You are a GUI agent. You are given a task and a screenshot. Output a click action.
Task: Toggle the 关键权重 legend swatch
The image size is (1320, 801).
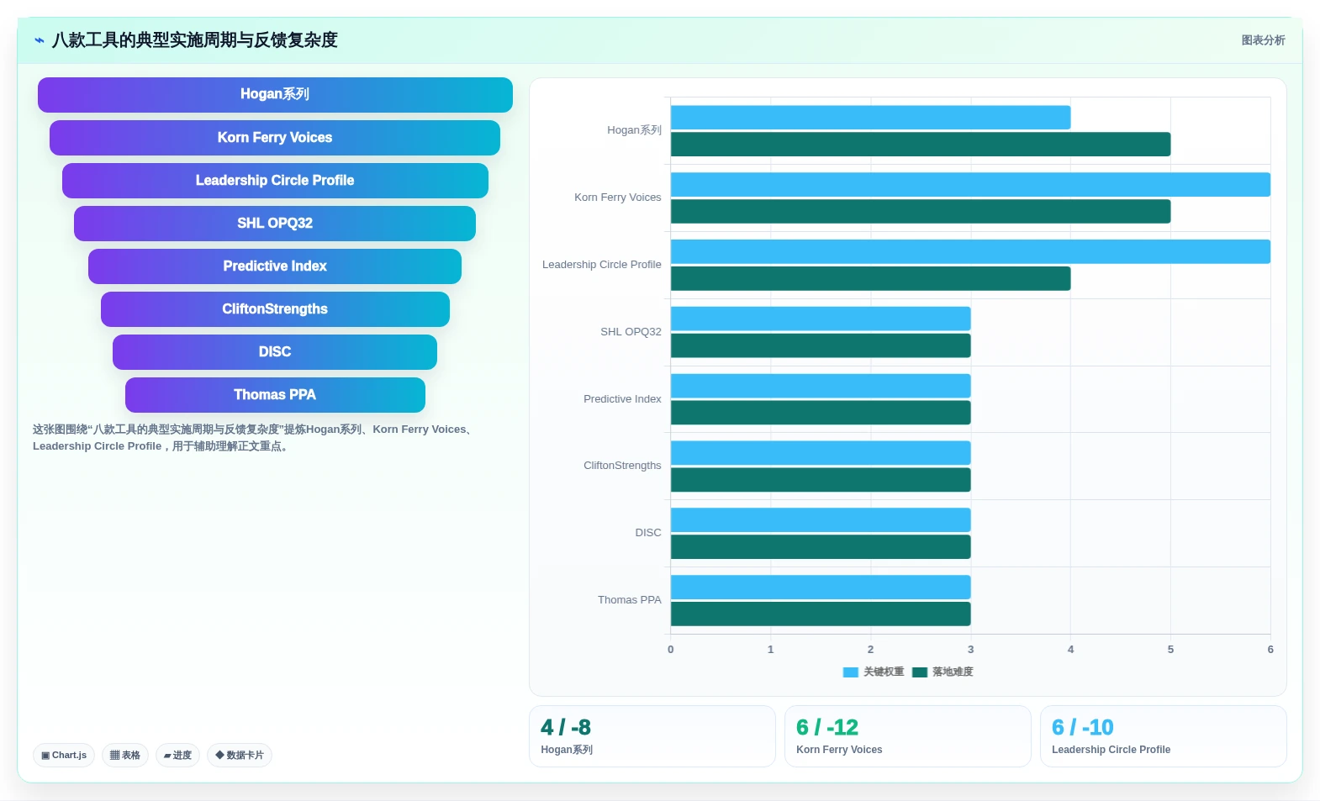pos(850,672)
